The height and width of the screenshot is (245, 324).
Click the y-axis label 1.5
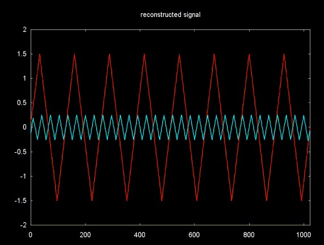click(x=22, y=54)
